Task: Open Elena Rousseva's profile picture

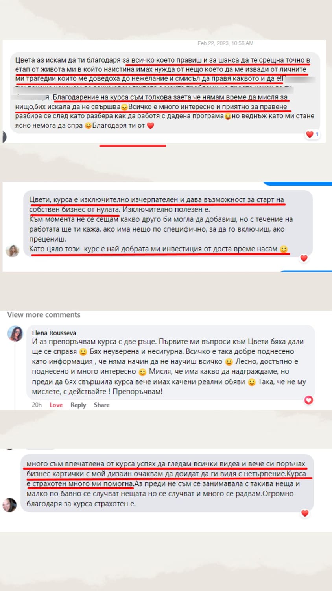Action: pos(15,334)
